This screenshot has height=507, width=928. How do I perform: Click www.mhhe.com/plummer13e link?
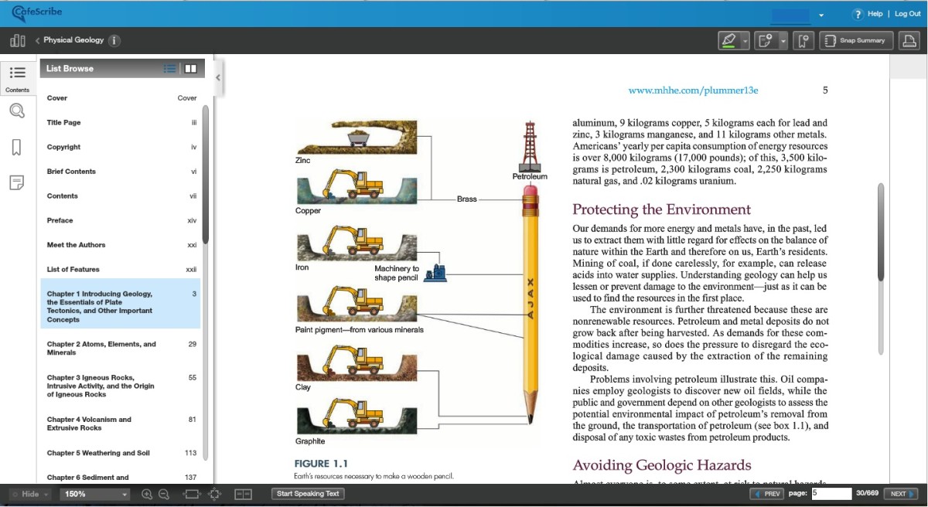click(693, 90)
